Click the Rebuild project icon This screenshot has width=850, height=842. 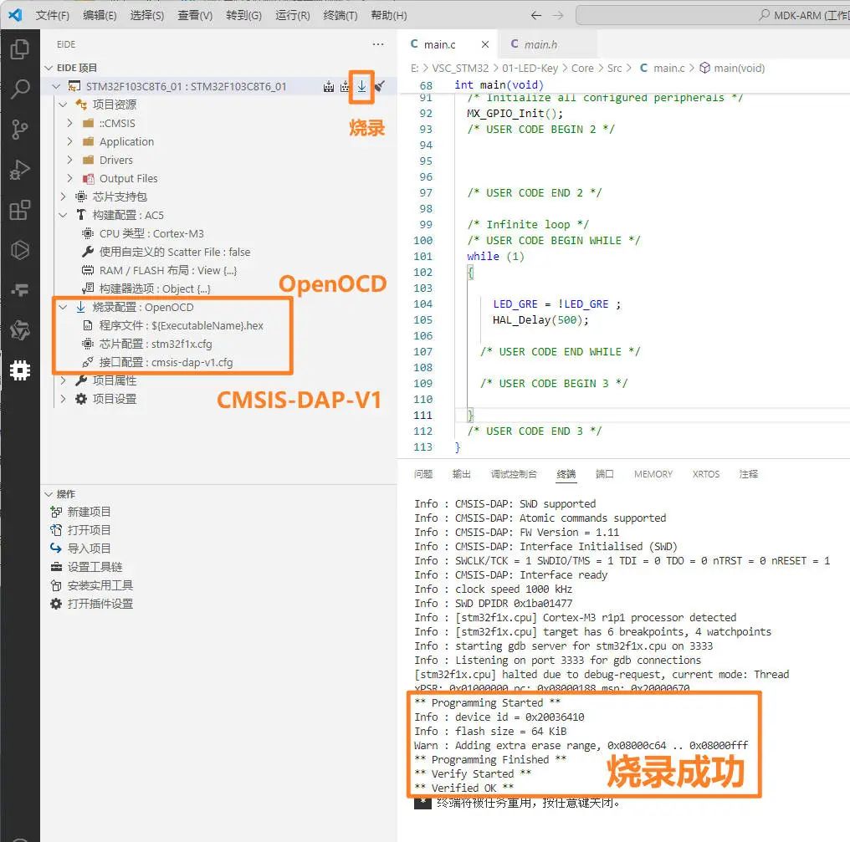tap(345, 87)
